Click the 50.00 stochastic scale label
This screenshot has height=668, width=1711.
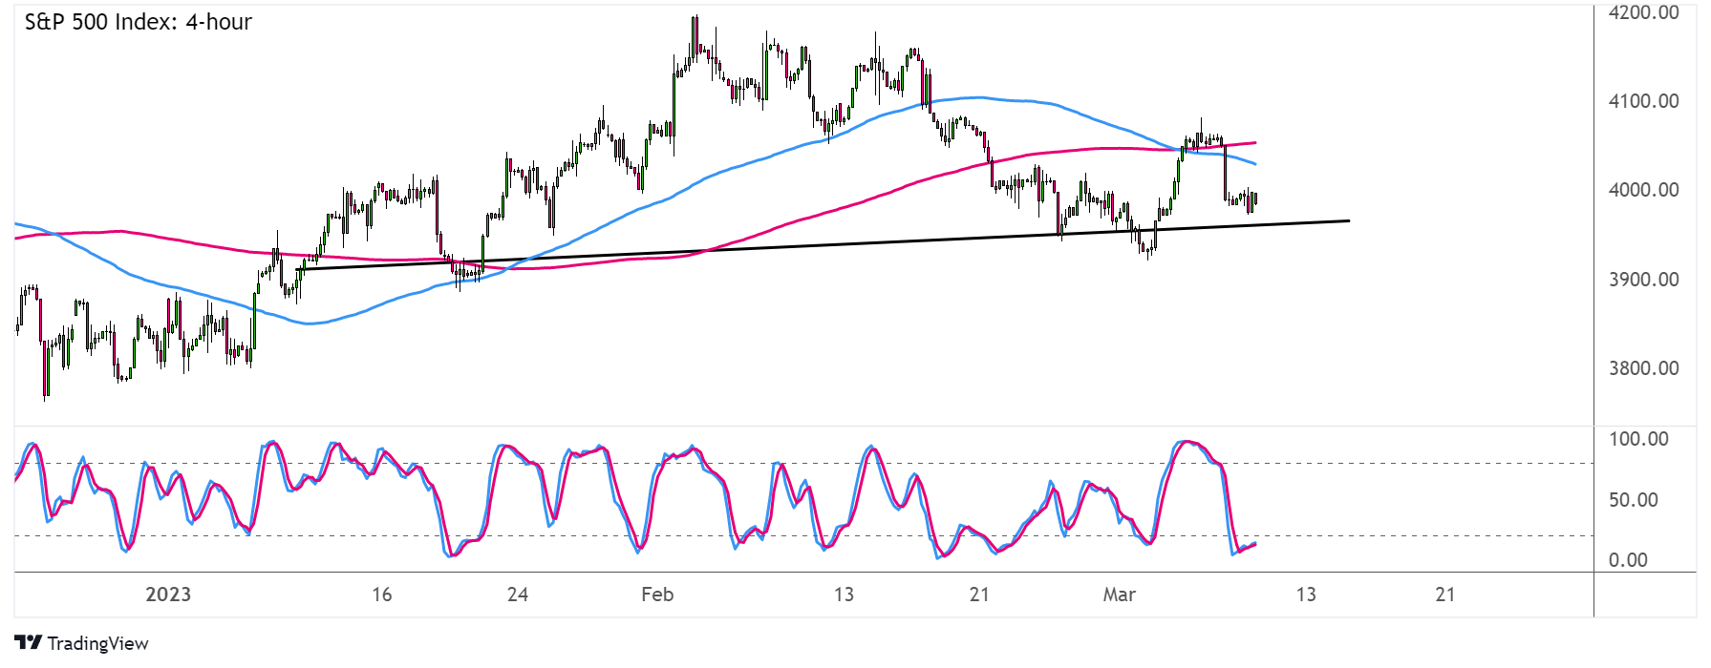tap(1633, 500)
